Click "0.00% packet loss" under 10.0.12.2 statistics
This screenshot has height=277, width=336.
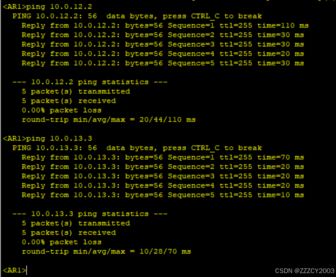pyautogui.click(x=62, y=110)
